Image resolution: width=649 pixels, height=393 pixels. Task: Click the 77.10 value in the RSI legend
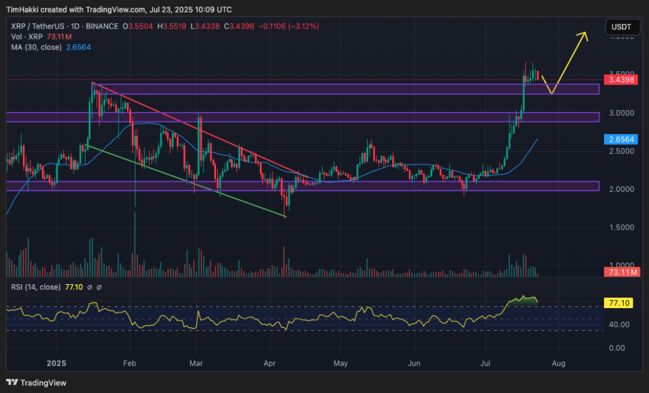click(72, 287)
